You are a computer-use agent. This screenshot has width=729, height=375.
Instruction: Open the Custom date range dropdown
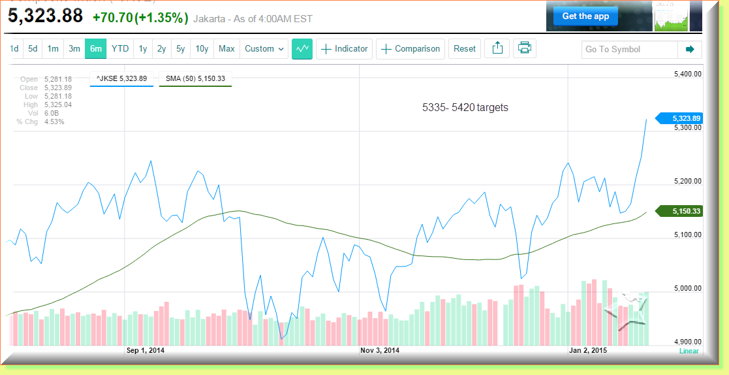pyautogui.click(x=264, y=49)
